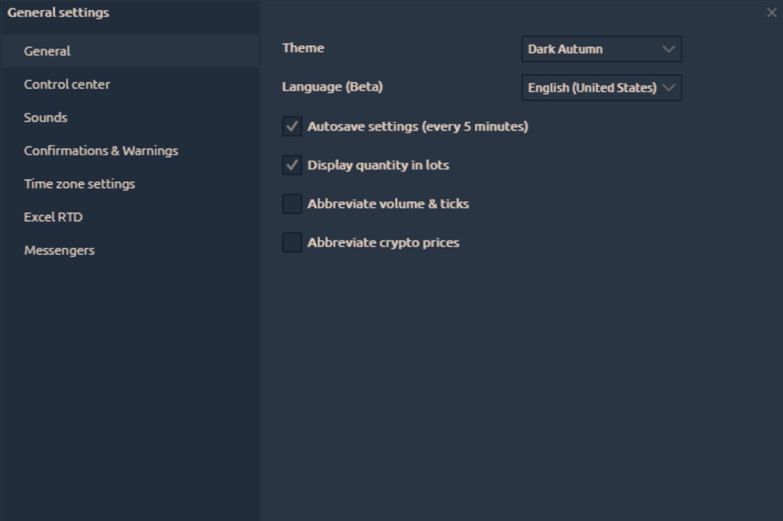Click the checkmark next to Autosave settings
The height and width of the screenshot is (521, 783).
tap(292, 127)
